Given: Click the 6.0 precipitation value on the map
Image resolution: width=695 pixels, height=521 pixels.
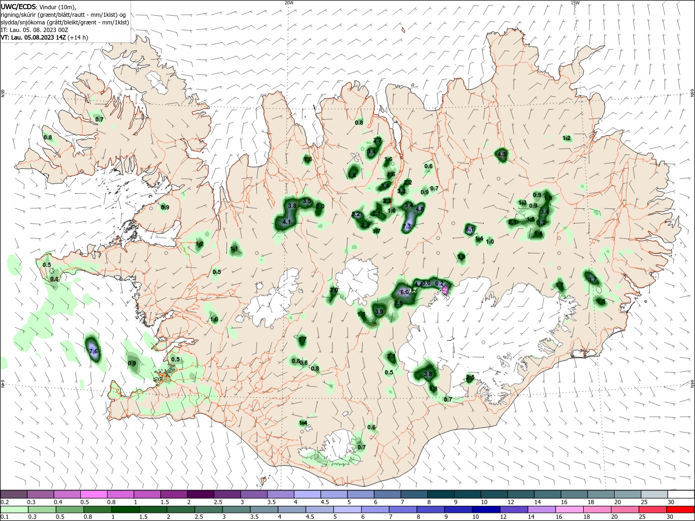Looking at the screenshot, I should [404, 292].
